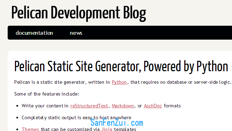The image size is (232, 131).
Task: Open the Themes link
Action: (x=30, y=129)
